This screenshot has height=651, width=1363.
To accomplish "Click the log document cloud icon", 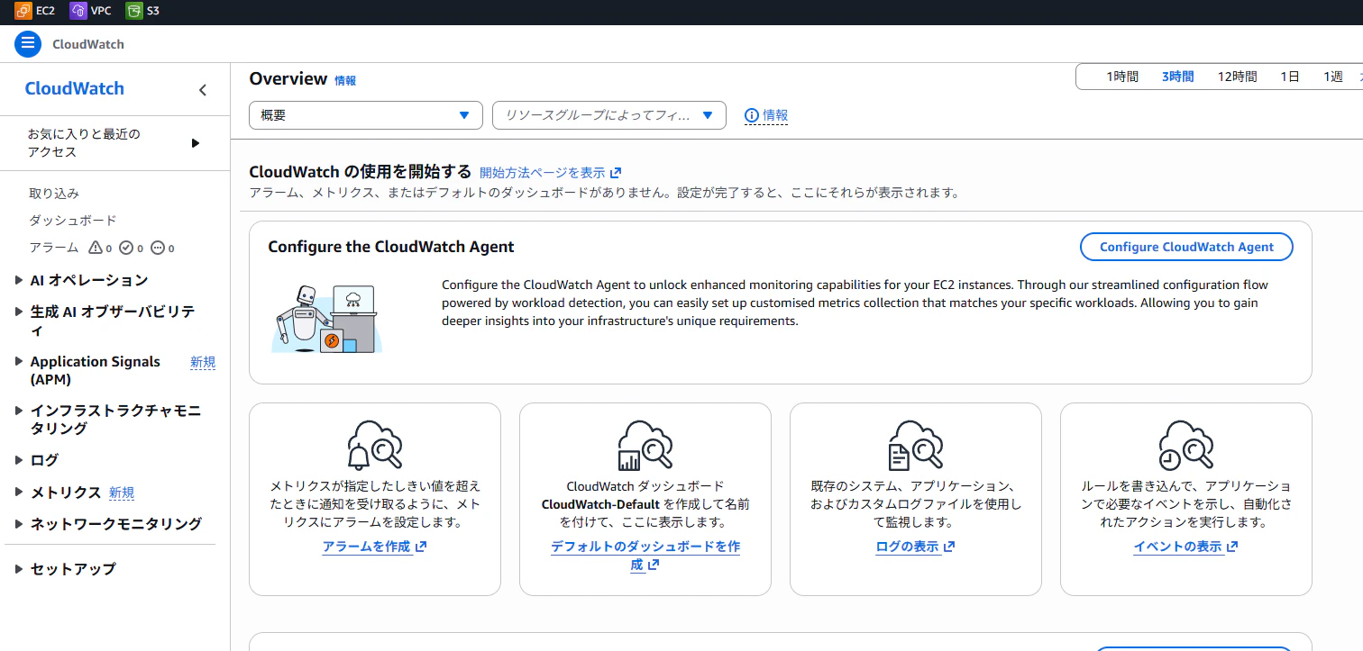I will [x=915, y=445].
